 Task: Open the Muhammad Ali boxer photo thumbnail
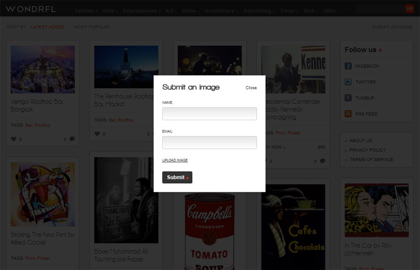pos(126,200)
